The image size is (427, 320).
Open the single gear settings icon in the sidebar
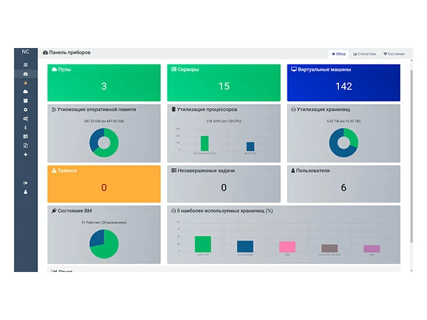pos(25,109)
